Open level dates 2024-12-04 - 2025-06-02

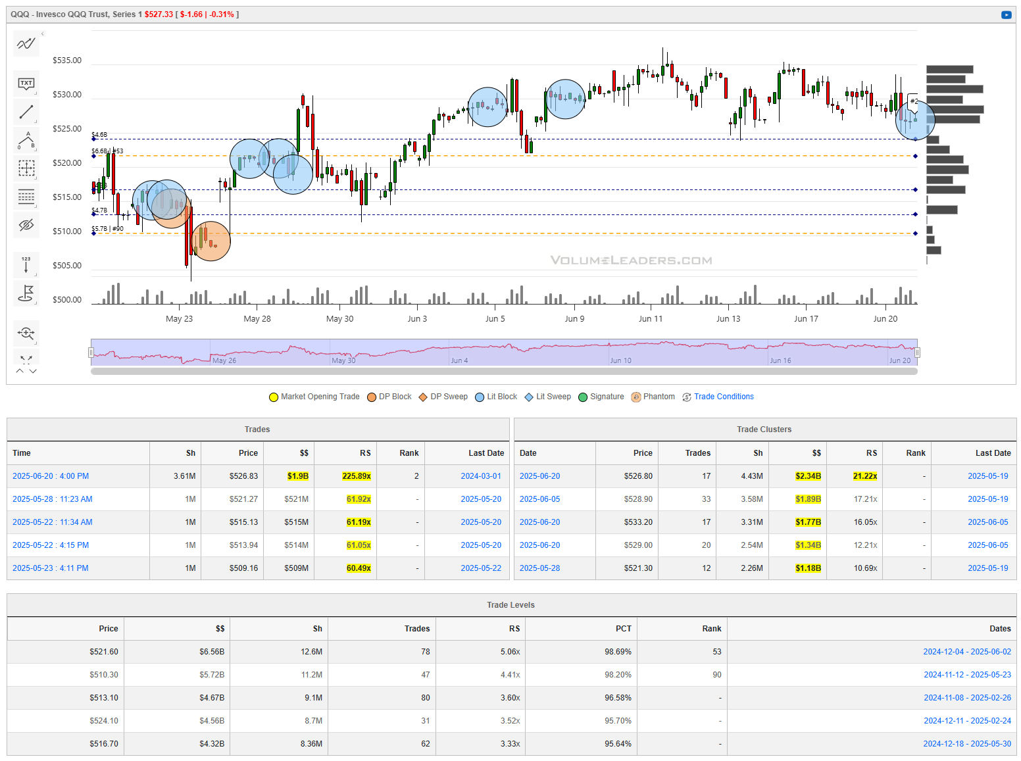(x=967, y=652)
